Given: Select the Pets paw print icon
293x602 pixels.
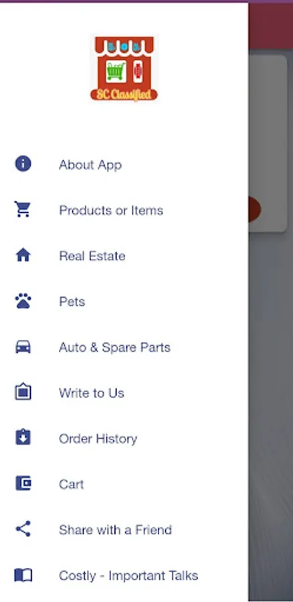Looking at the screenshot, I should pyautogui.click(x=23, y=302).
